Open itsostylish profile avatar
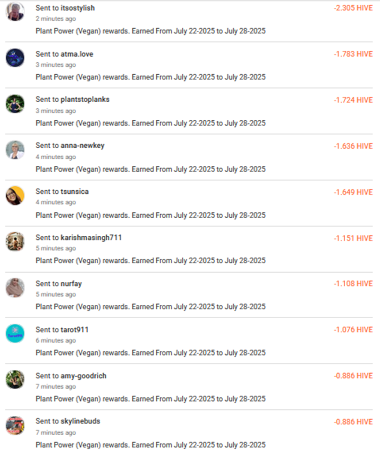Screen dimensions: 380x451 (15, 12)
